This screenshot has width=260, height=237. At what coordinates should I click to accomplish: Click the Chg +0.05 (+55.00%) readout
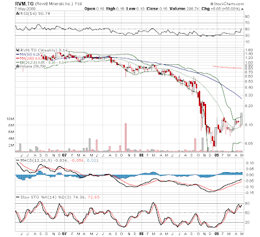coord(220,8)
